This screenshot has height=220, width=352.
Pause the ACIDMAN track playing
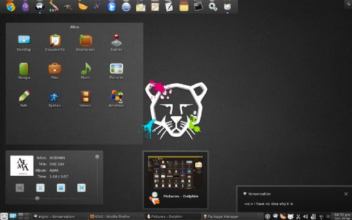[40, 188]
